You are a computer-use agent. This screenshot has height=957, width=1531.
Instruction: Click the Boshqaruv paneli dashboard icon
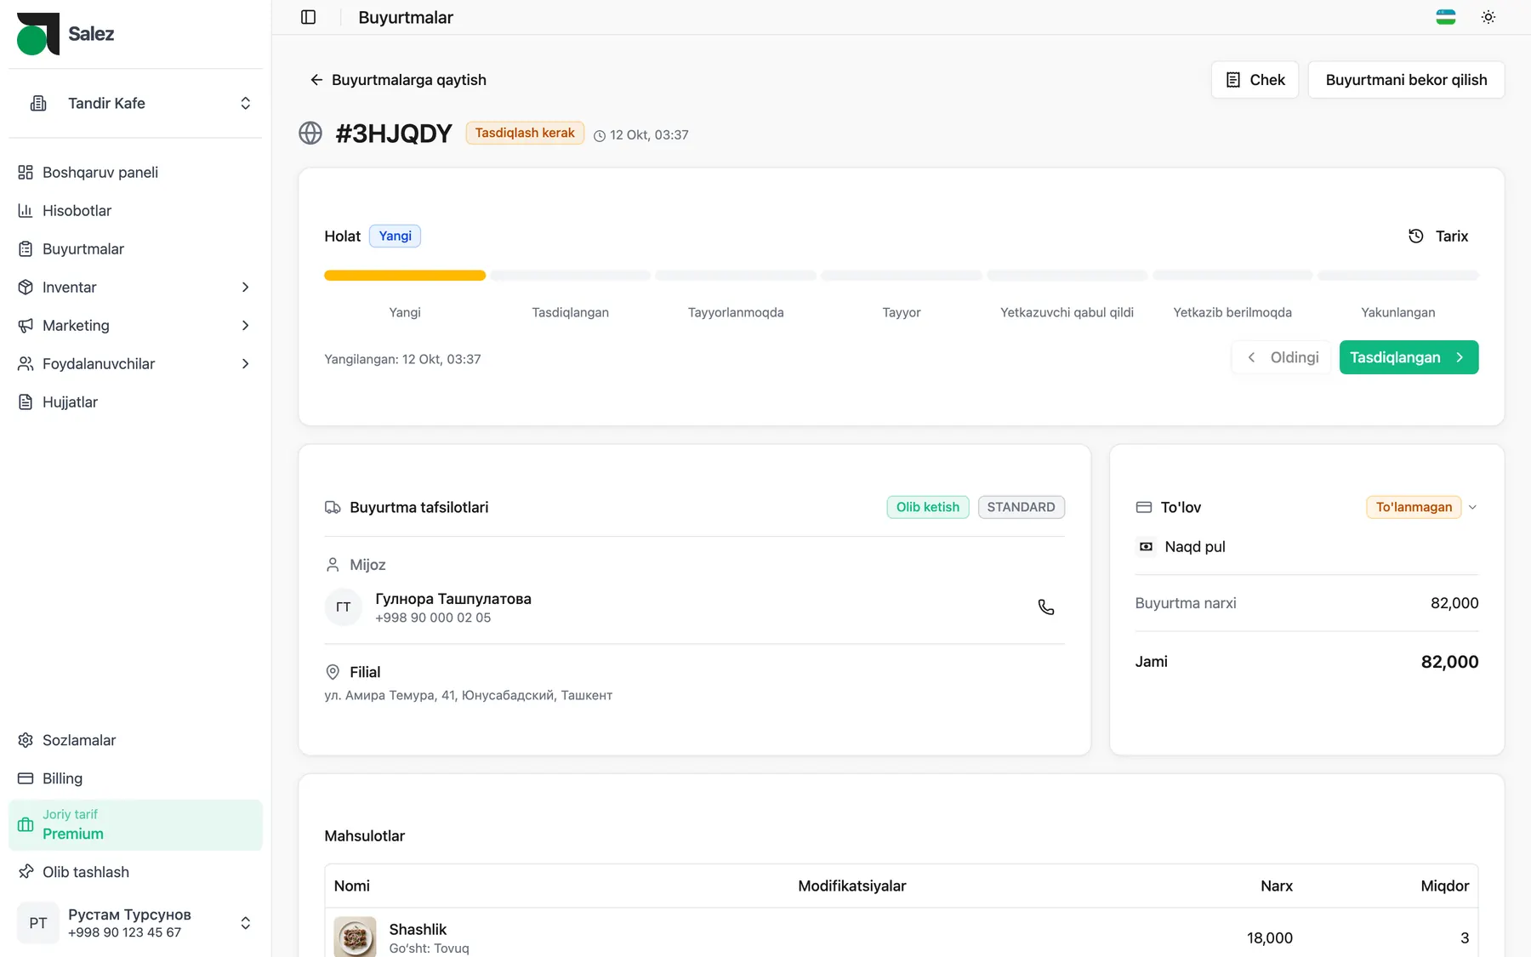tap(26, 173)
